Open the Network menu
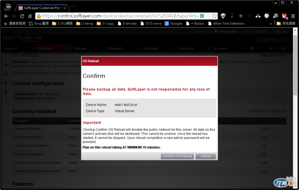This screenshot has width=299, height=190. pos(124,49)
